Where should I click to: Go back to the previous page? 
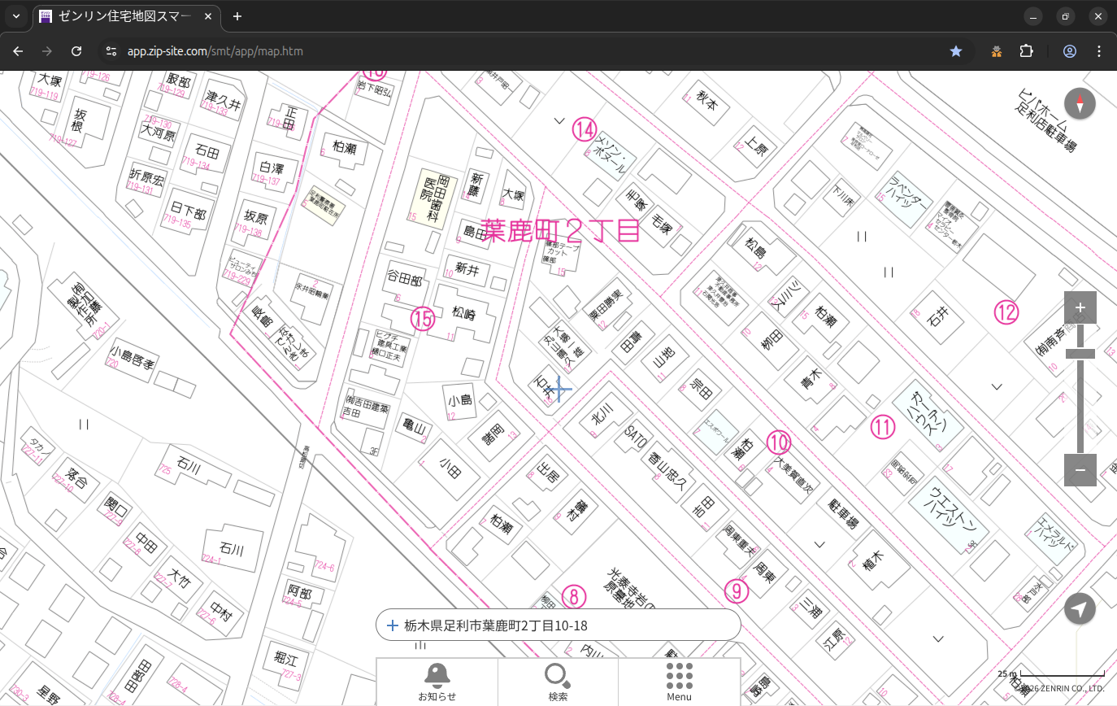pyautogui.click(x=18, y=51)
